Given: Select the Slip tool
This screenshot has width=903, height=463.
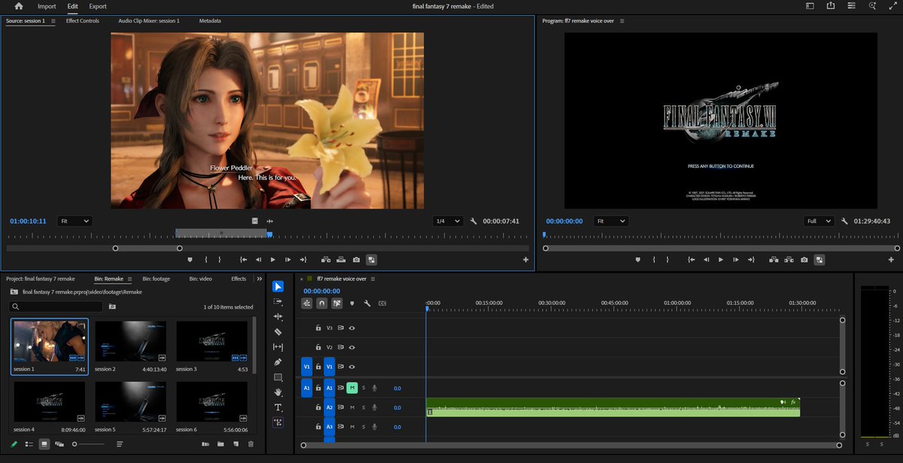Looking at the screenshot, I should pos(278,347).
